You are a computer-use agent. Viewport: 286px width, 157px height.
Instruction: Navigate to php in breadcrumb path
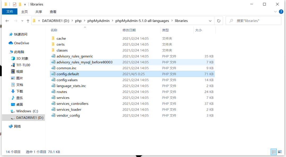pyautogui.click(x=78, y=21)
